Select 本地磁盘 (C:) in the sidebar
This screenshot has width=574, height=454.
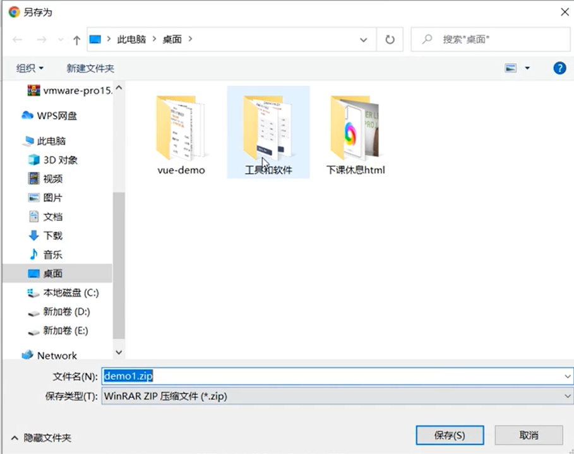point(71,292)
